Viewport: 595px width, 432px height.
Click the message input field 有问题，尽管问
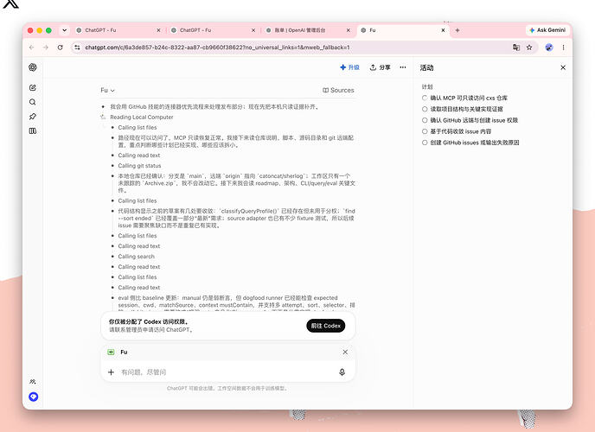point(227,372)
